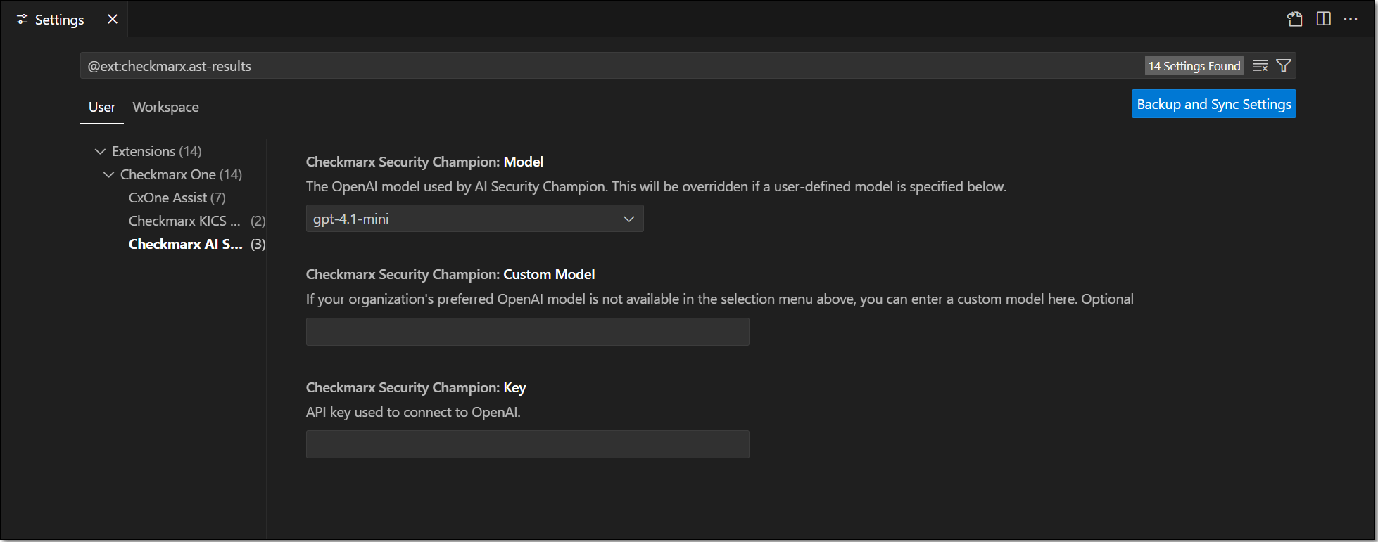The height and width of the screenshot is (542, 1378).
Task: Switch to the User settings tab
Action: click(102, 107)
